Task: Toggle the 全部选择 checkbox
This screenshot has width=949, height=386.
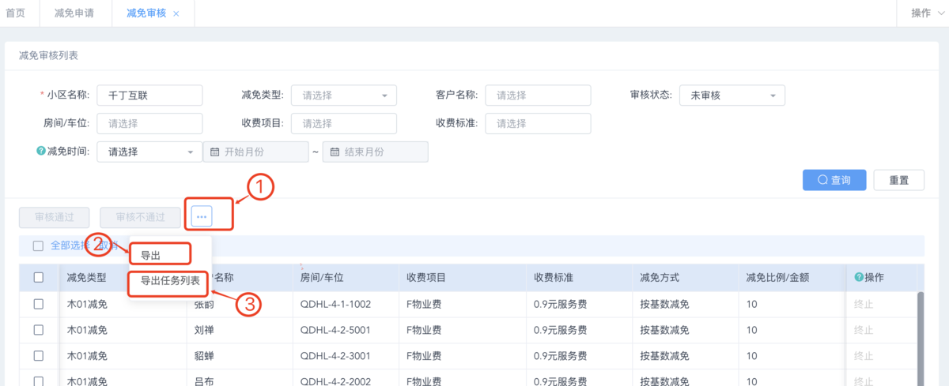Action: (x=38, y=245)
